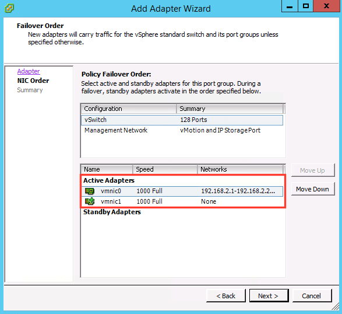
Task: Select the vmnic0 adapter name
Action: pyautogui.click(x=111, y=191)
